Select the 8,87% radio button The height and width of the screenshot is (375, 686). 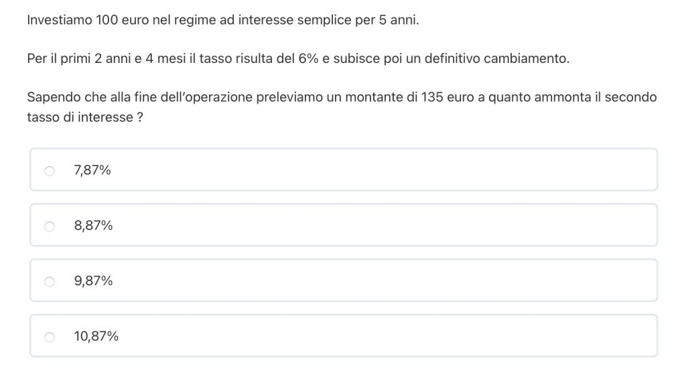[x=50, y=226]
